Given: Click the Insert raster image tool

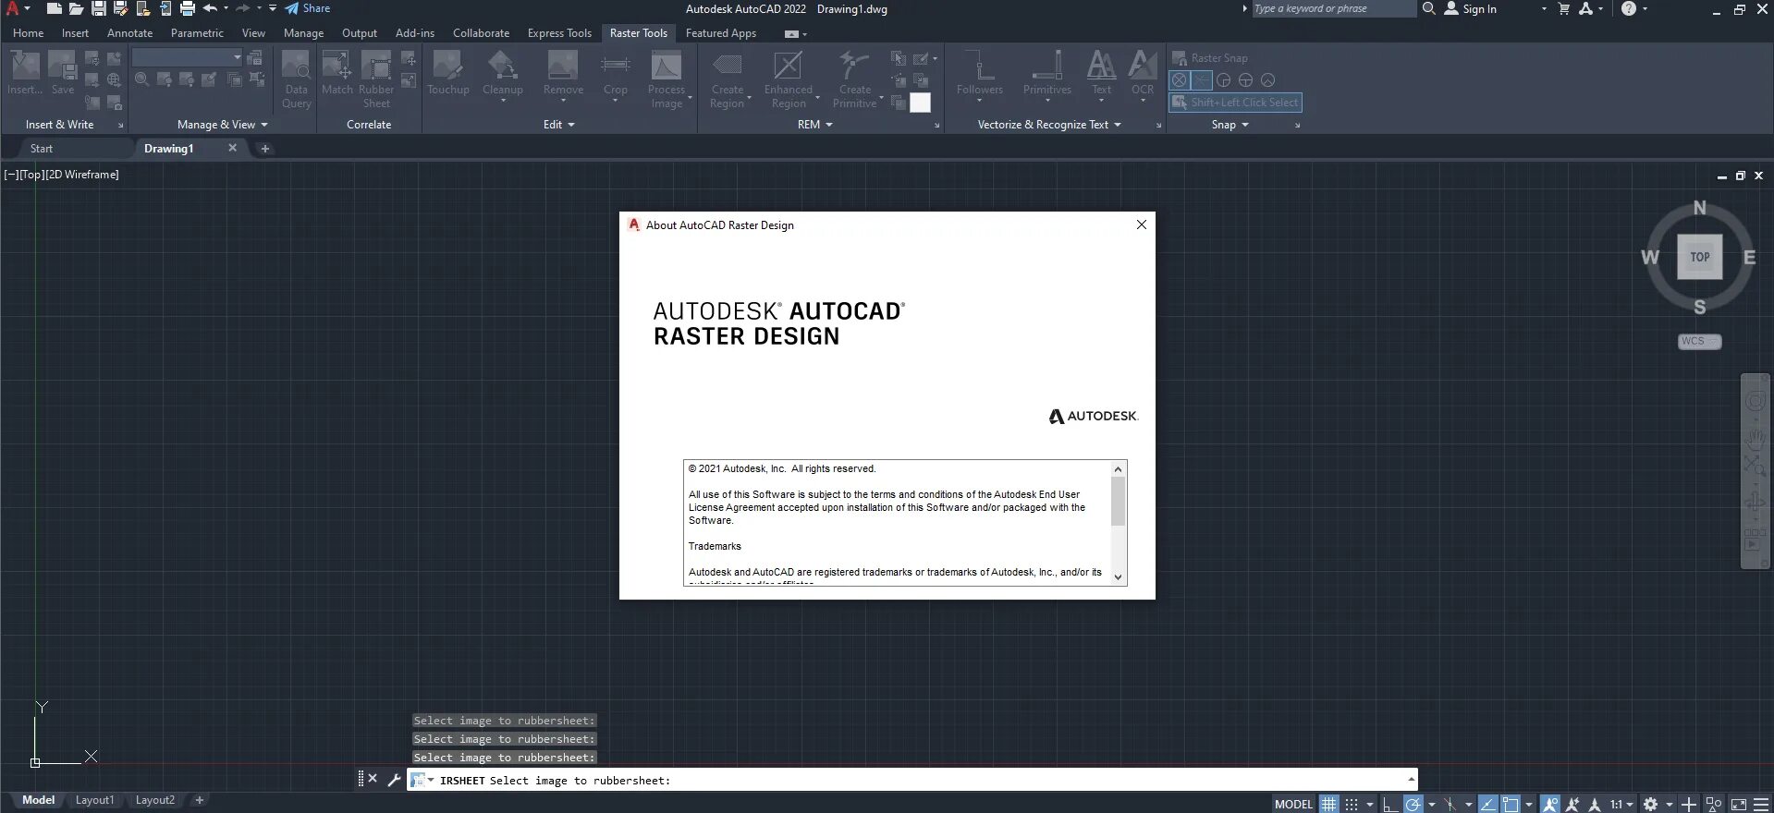Looking at the screenshot, I should [25, 73].
